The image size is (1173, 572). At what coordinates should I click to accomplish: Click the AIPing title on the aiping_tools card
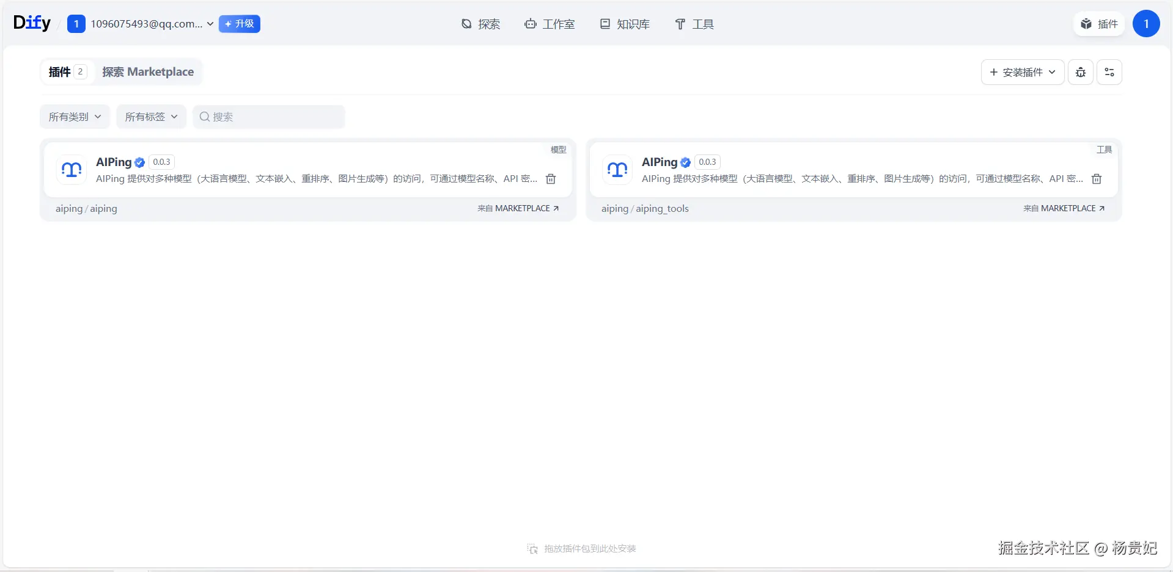click(660, 162)
